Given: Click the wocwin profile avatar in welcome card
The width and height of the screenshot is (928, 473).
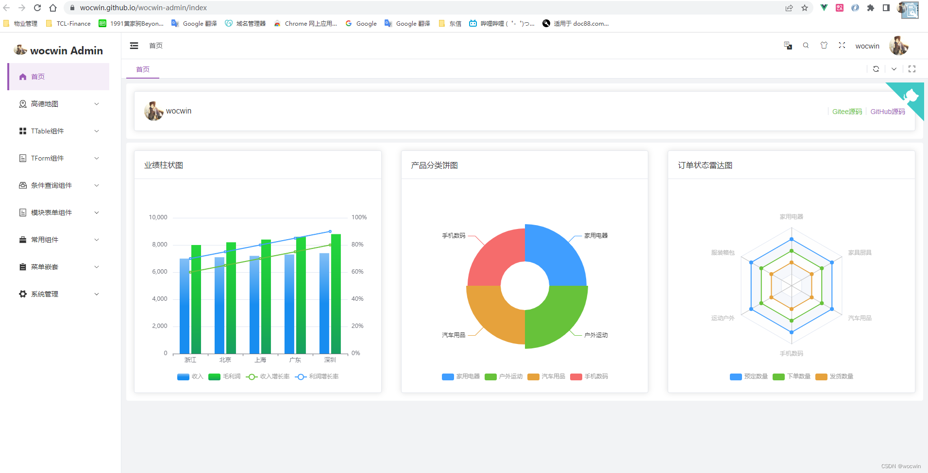Looking at the screenshot, I should (x=153, y=111).
